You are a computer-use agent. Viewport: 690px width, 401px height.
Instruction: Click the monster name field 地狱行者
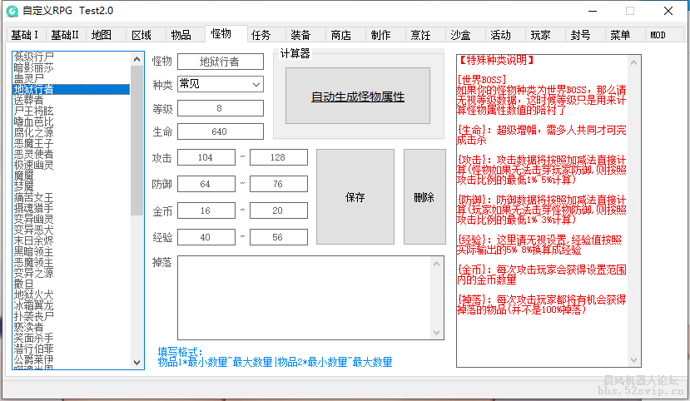(221, 62)
